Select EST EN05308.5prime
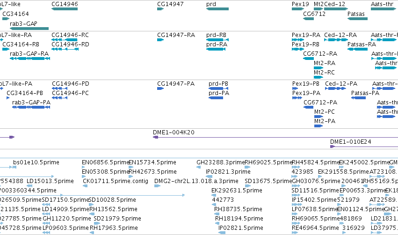Image resolution: width=398 pixels, height=235 pixels. (84, 176)
